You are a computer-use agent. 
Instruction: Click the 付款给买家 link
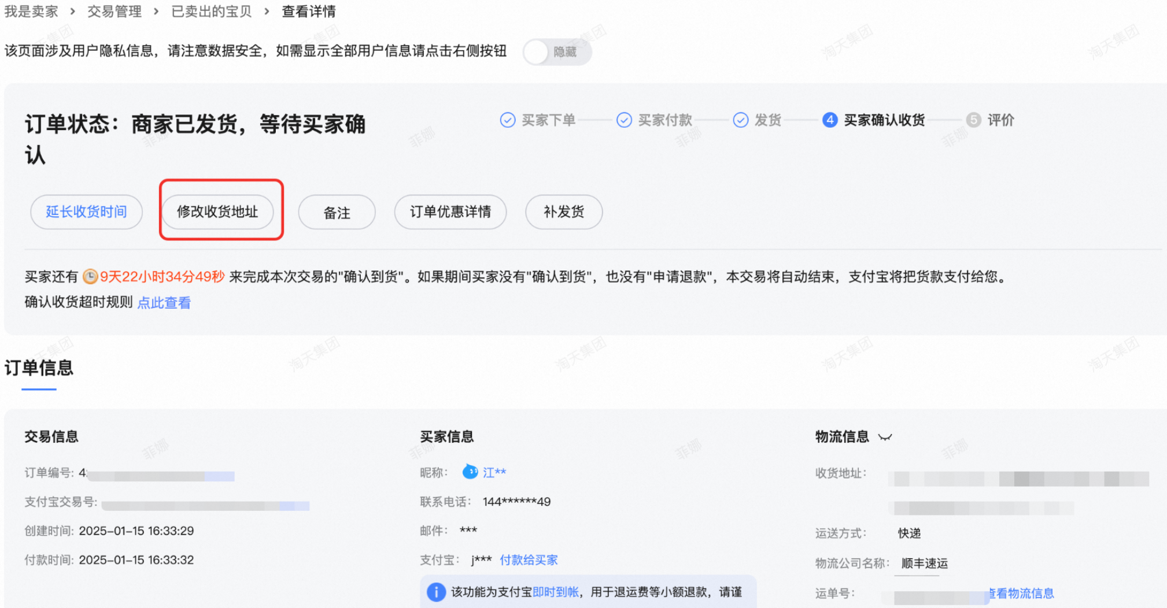click(x=528, y=559)
